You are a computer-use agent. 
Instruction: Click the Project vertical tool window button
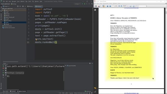tap(1, 9)
